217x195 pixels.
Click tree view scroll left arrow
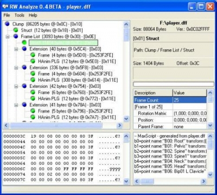[6, 125]
